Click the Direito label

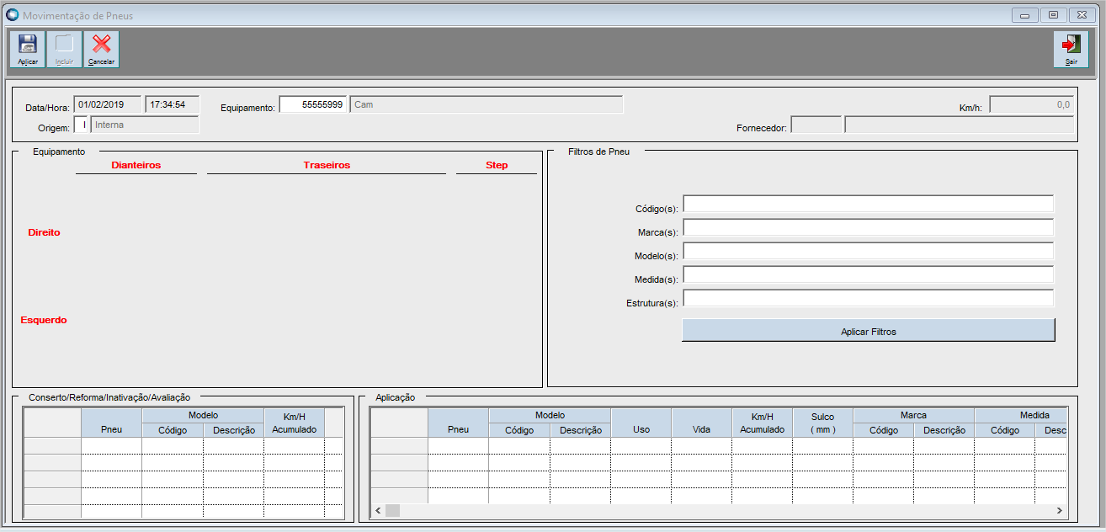coord(44,232)
